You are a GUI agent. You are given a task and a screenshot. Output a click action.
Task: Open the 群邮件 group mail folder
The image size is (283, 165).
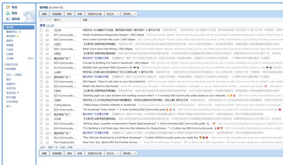click(10, 41)
